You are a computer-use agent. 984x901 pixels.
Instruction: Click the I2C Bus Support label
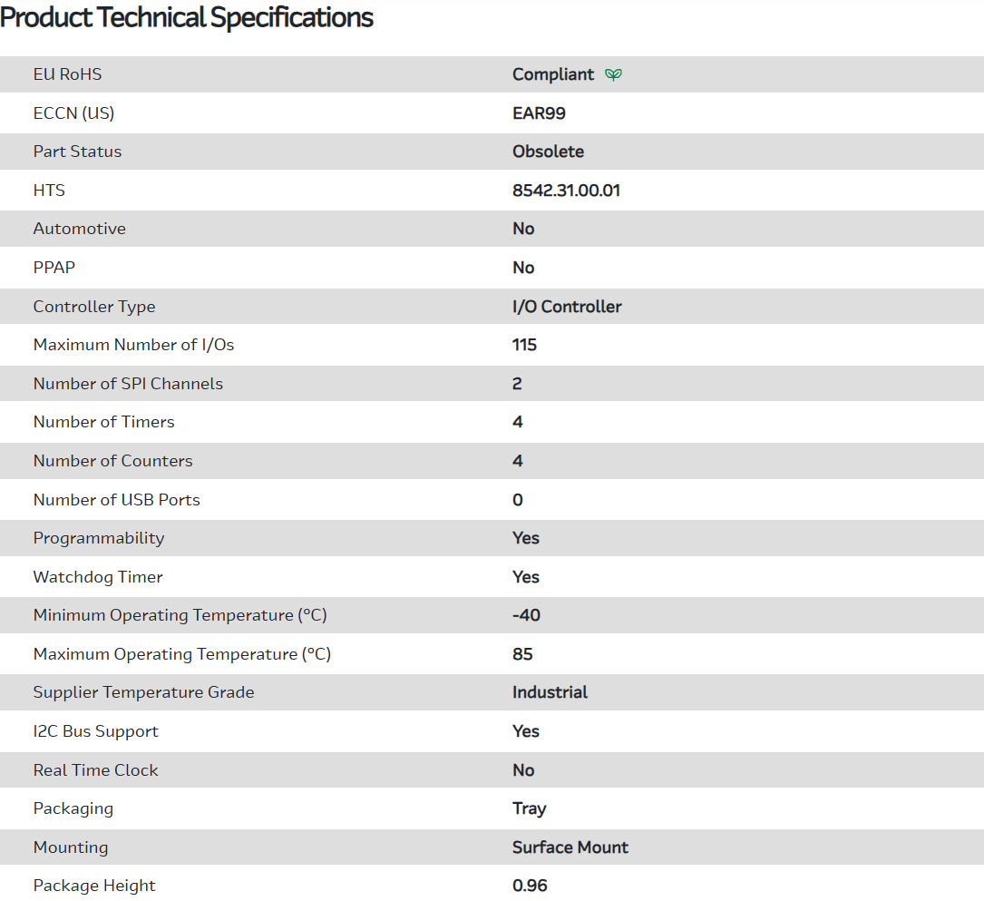click(95, 731)
